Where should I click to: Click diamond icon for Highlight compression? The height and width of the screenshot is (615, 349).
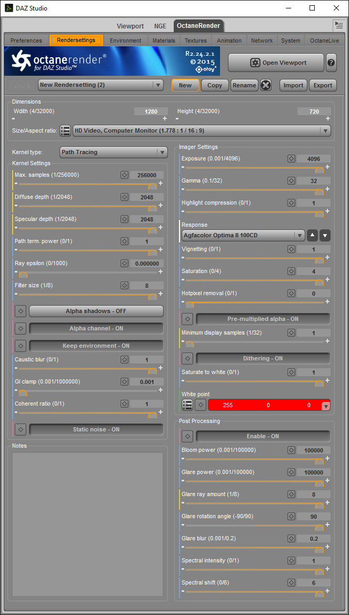[291, 203]
